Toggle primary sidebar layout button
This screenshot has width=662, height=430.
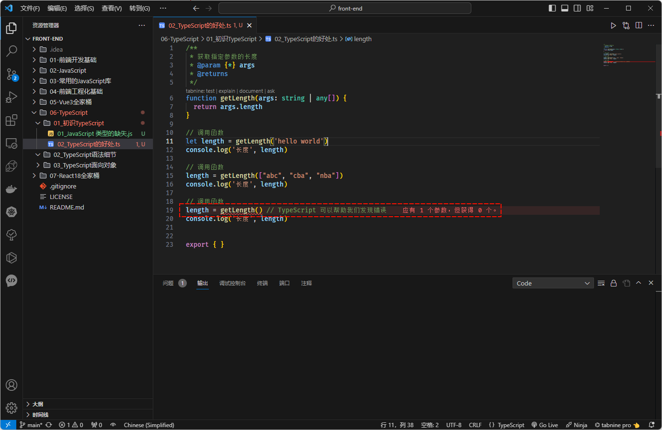(x=552, y=8)
